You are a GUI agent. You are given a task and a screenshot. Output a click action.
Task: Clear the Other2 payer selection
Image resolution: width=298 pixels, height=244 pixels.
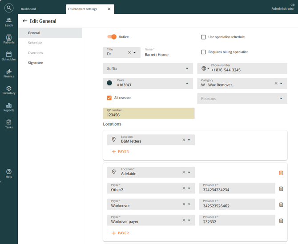point(184,188)
